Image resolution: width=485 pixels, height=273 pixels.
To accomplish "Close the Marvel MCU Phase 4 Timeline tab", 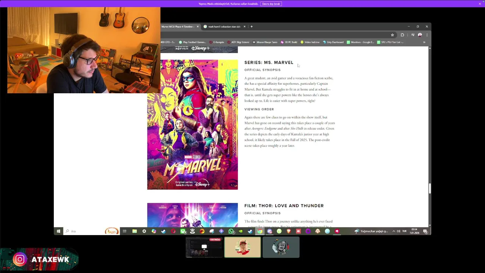I will 197,27.
